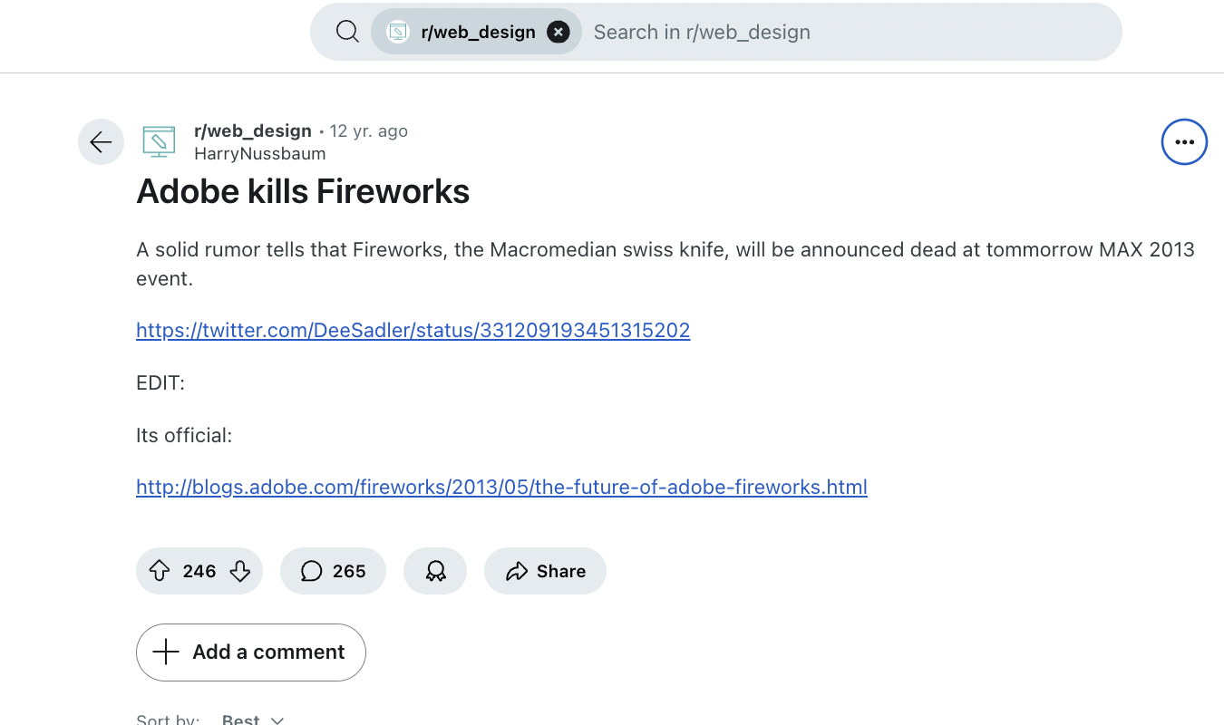The image size is (1224, 725).
Task: Downvote the post
Action: tap(239, 571)
